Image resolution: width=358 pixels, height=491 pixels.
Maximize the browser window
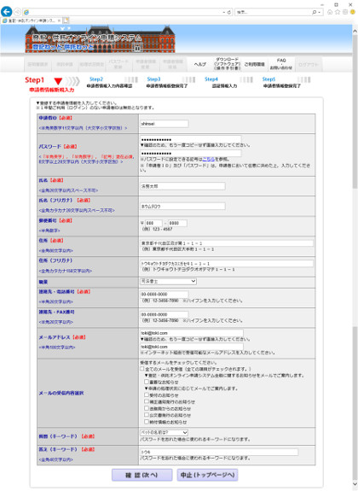[336, 4]
